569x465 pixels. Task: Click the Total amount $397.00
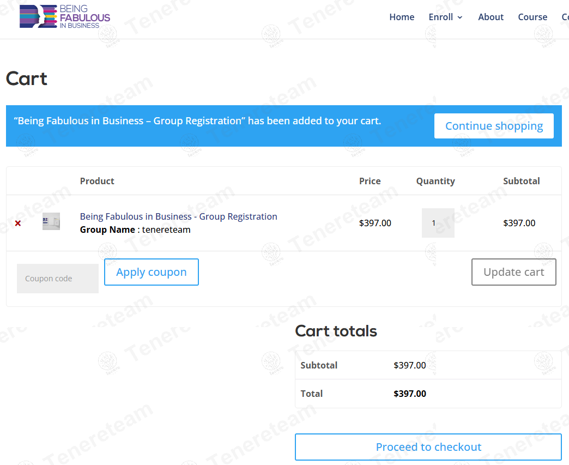410,394
